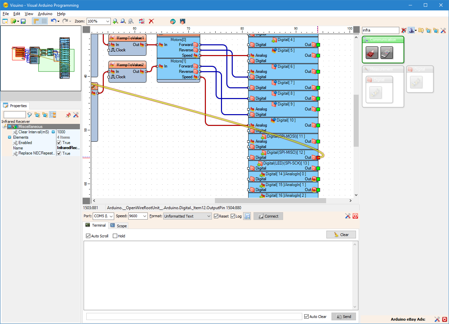Click the serial log file icon beside Log
This screenshot has width=449, height=324.
pyautogui.click(x=247, y=216)
